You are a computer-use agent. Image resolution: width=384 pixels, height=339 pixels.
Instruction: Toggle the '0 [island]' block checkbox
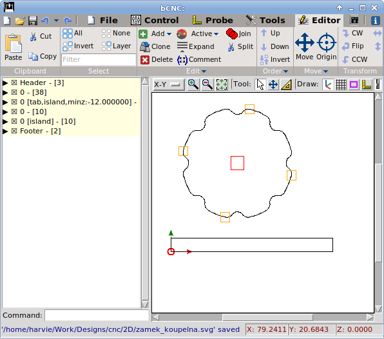14,121
